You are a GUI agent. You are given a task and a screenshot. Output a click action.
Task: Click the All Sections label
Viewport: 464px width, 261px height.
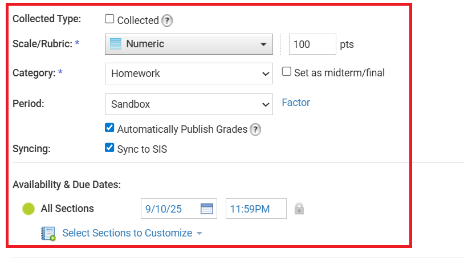point(67,209)
